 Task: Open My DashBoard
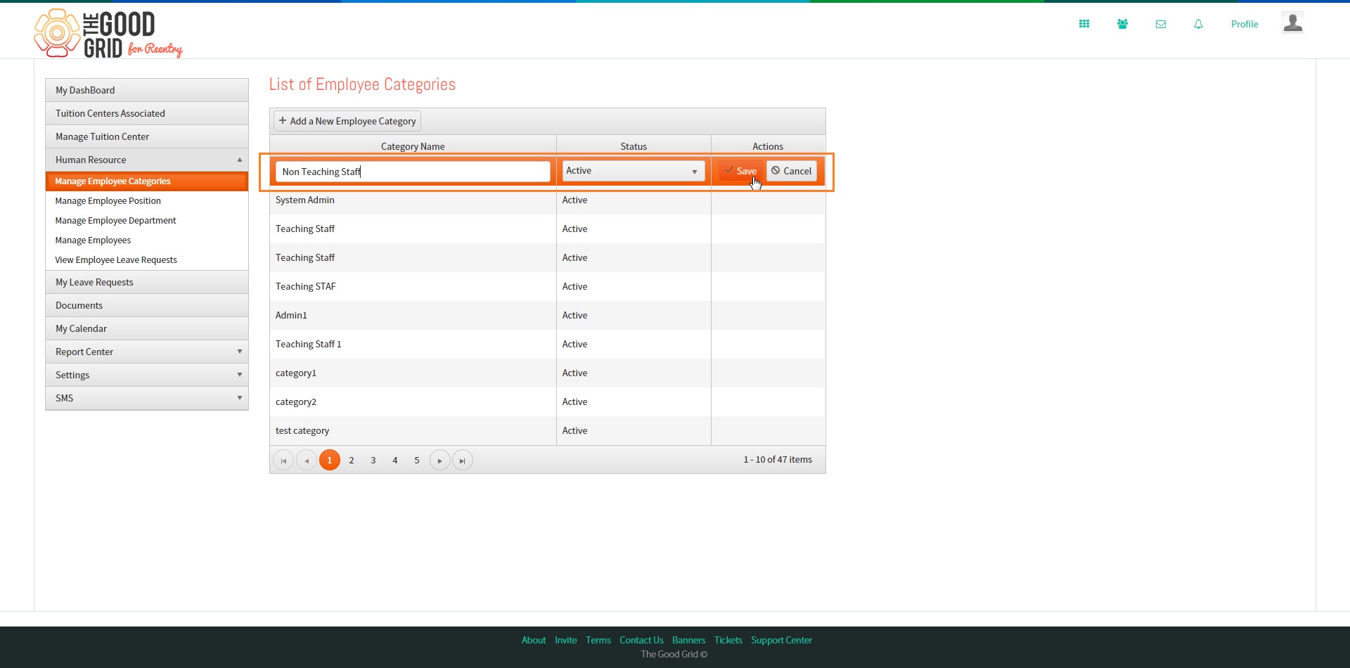tap(147, 90)
